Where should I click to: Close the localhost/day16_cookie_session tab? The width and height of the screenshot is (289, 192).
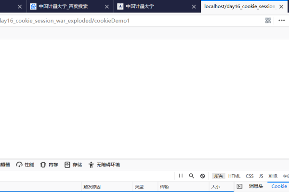pyautogui.click(x=281, y=7)
